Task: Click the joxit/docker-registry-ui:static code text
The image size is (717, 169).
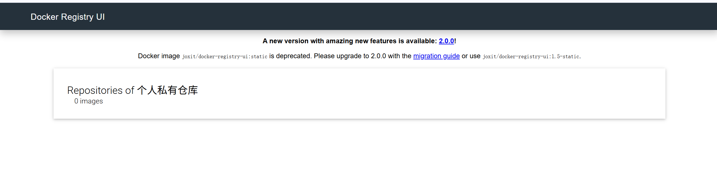Action: coord(225,57)
